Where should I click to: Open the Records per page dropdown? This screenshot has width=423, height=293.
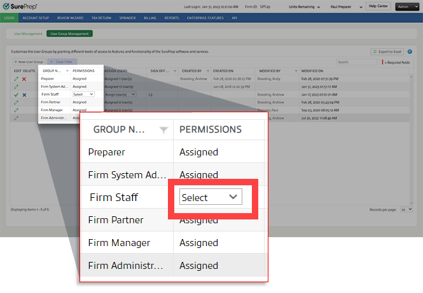coord(406,209)
